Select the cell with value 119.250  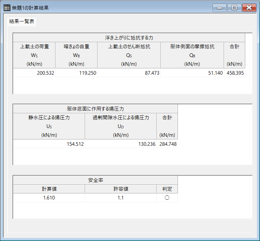tap(76, 73)
